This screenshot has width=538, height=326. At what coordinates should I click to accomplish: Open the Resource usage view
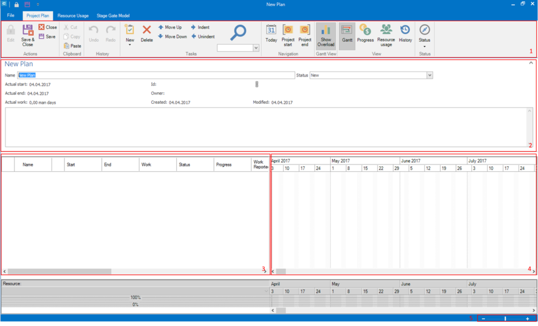coord(386,35)
